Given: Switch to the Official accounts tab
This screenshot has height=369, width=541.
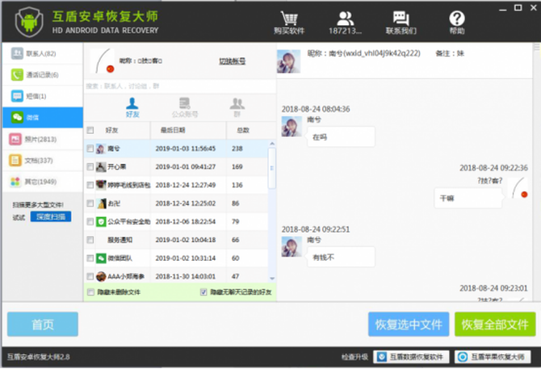Looking at the screenshot, I should [x=185, y=107].
